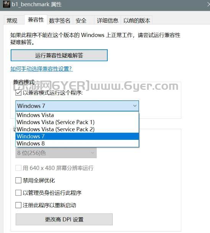This screenshot has height=233, width=210.
Task: Enable 禁用全屏优化 checkbox
Action: pos(18,180)
